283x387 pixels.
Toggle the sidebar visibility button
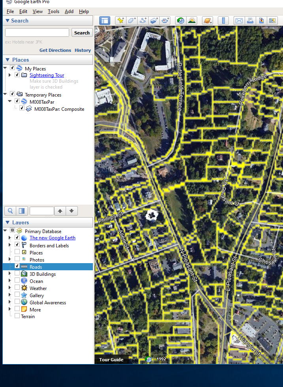(x=104, y=21)
